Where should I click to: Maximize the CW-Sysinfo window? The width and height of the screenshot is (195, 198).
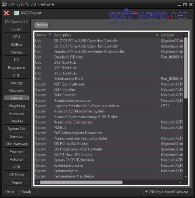click(x=185, y=5)
